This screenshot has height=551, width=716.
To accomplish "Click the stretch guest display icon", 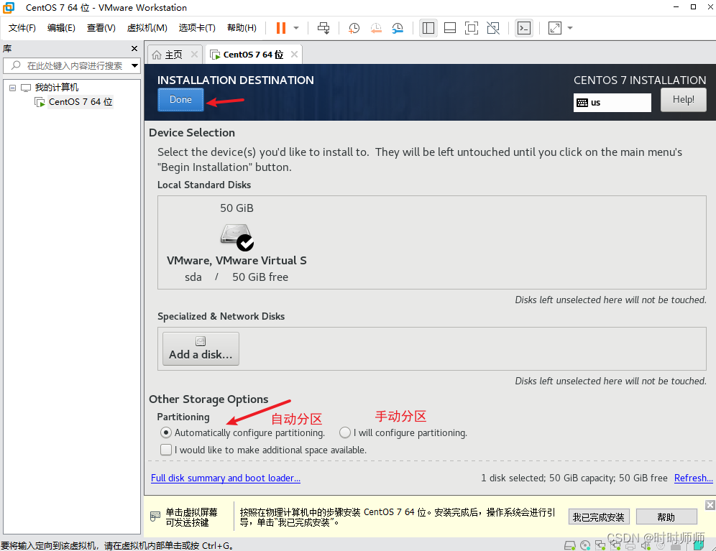I will (x=555, y=28).
